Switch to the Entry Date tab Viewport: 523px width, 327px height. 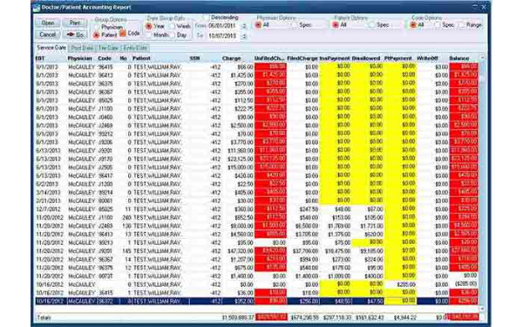pos(135,48)
